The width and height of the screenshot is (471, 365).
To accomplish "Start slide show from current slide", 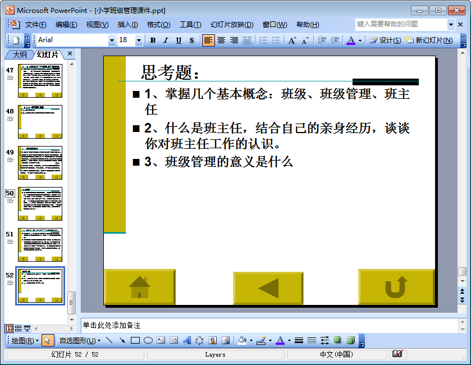I will point(28,328).
